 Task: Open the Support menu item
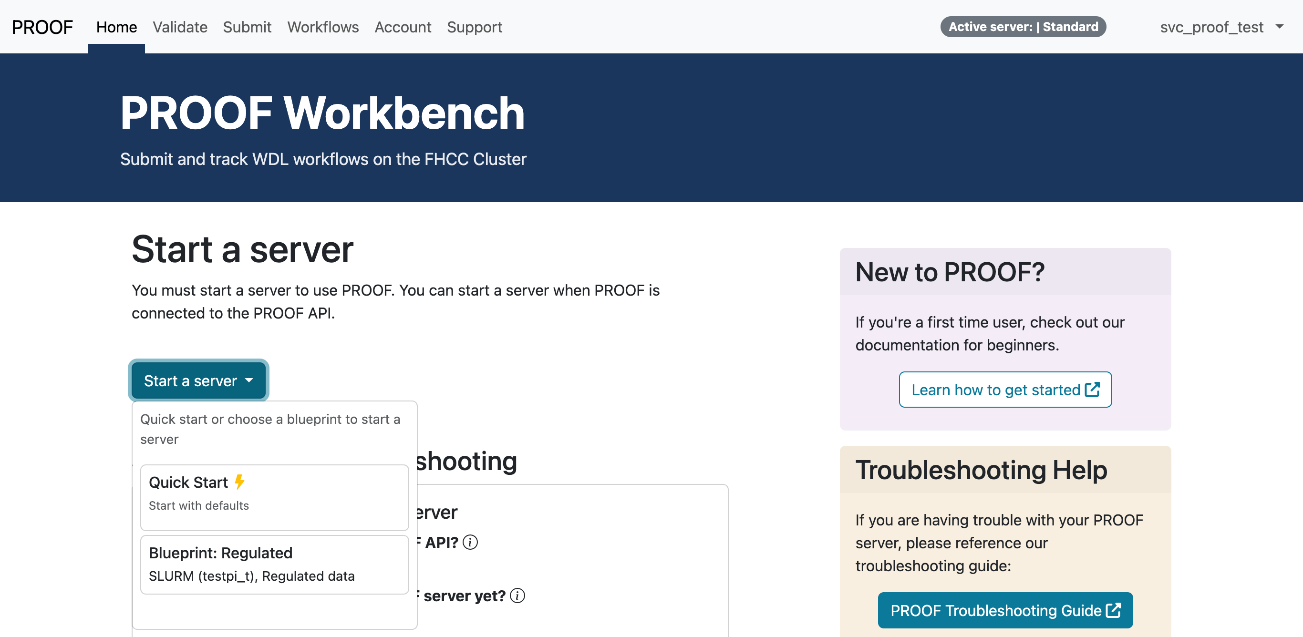tap(474, 27)
